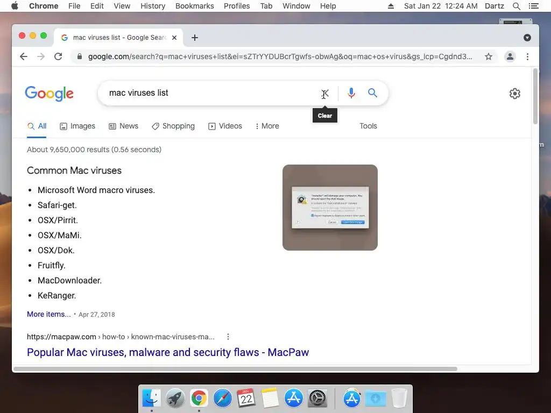Open the Chrome menu in menu bar
The image size is (551, 413).
[44, 6]
